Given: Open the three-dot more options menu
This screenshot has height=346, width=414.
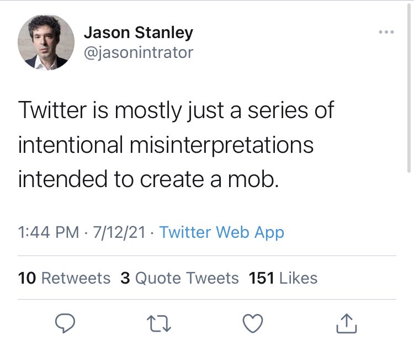Looking at the screenshot, I should pyautogui.click(x=386, y=33).
